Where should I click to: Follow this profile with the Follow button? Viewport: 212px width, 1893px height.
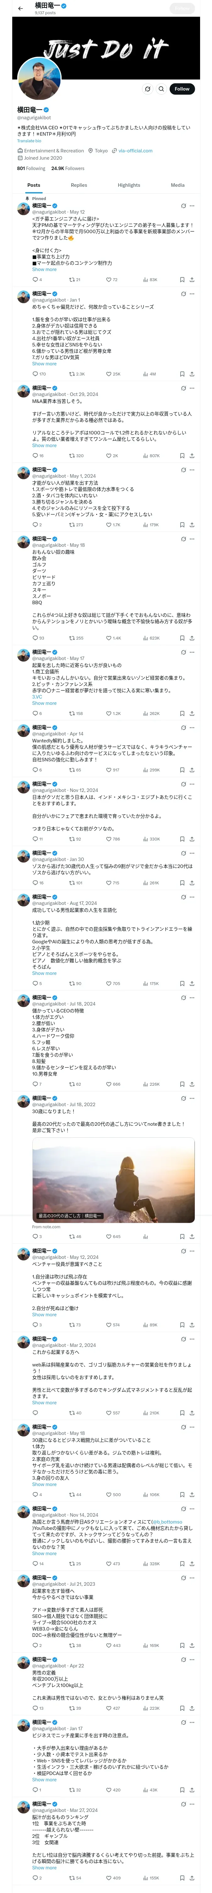(x=181, y=89)
